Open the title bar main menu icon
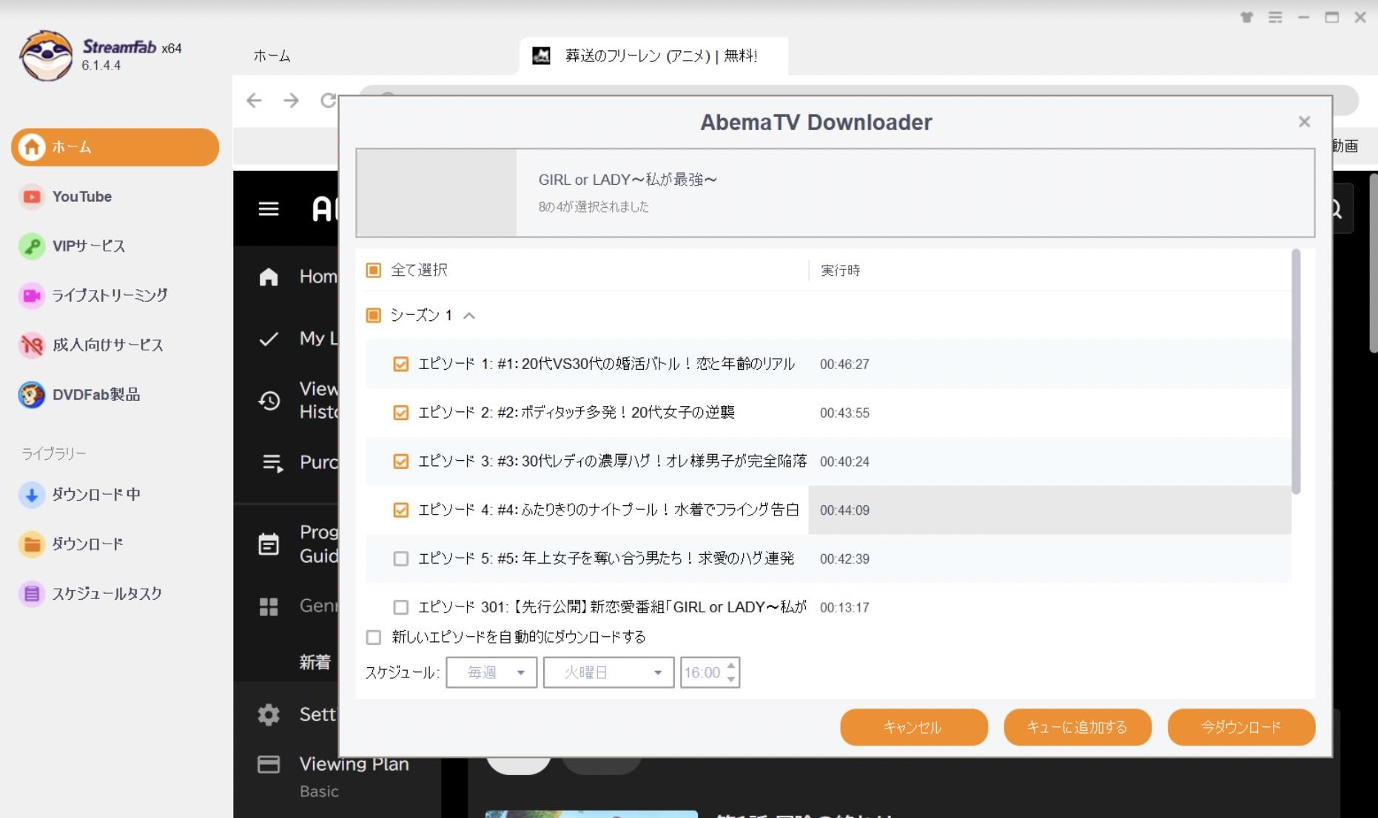Image resolution: width=1378 pixels, height=818 pixels. (1275, 17)
